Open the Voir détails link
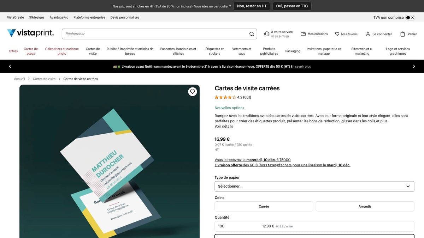Screen dimensions: 424x238 [x=224, y=126]
